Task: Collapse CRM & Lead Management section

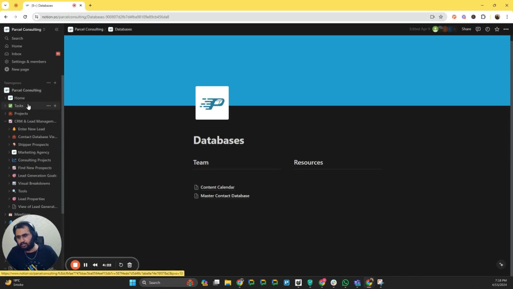Action: pyautogui.click(x=5, y=122)
